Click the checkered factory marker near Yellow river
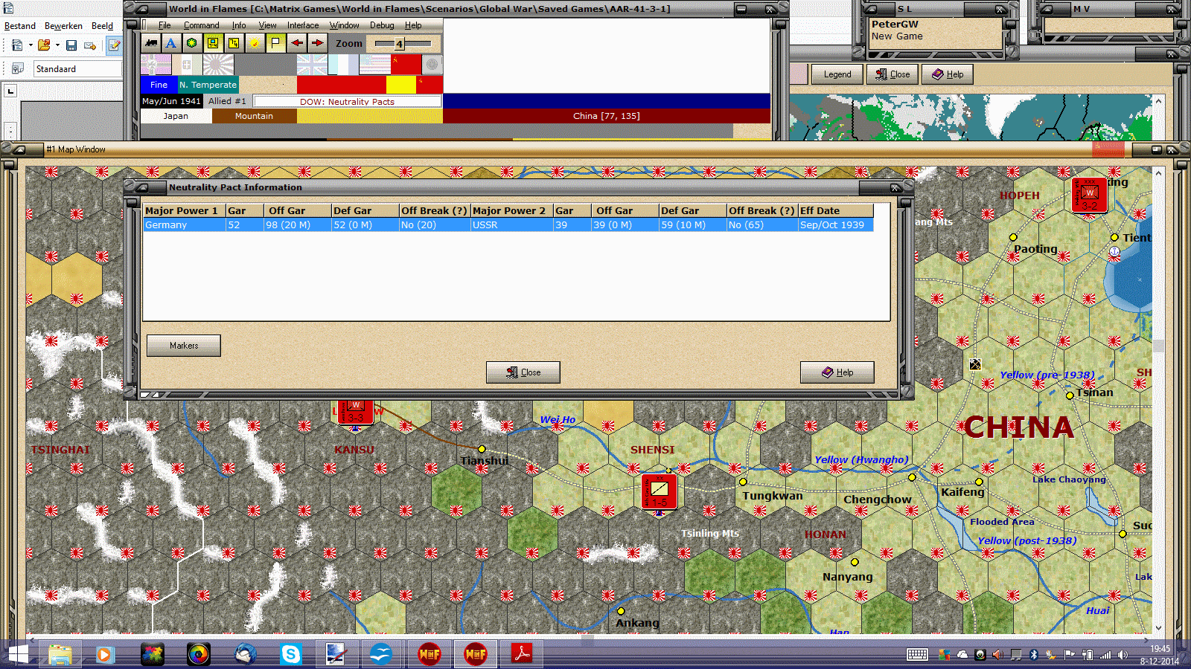Screen dimensions: 1191x669 pyautogui.click(x=975, y=364)
